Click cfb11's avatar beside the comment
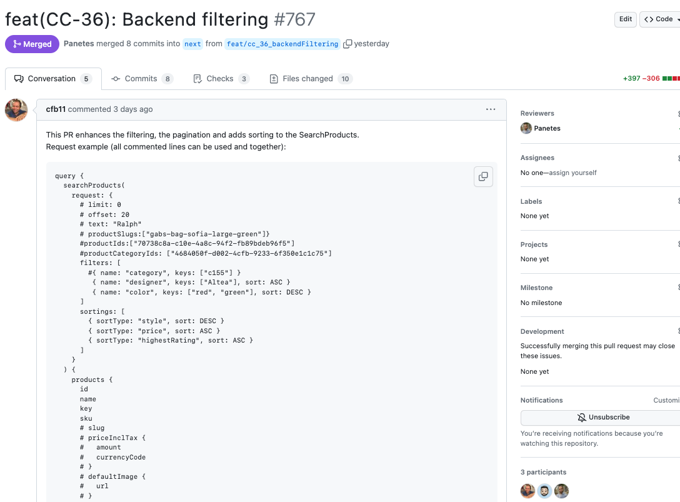This screenshot has height=502, width=680. point(16,110)
